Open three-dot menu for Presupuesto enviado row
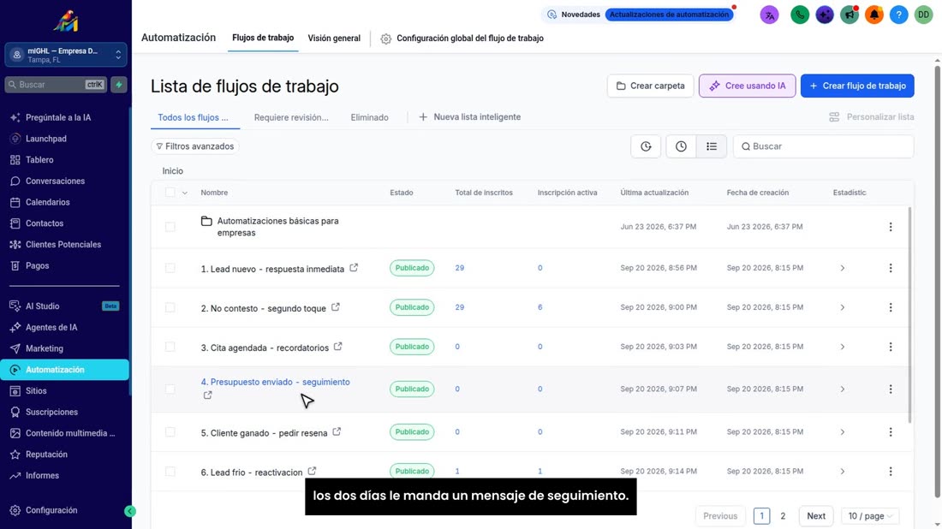 point(891,389)
